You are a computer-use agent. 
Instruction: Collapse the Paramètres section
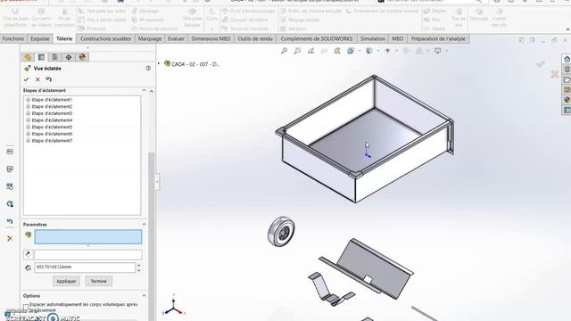[145, 225]
